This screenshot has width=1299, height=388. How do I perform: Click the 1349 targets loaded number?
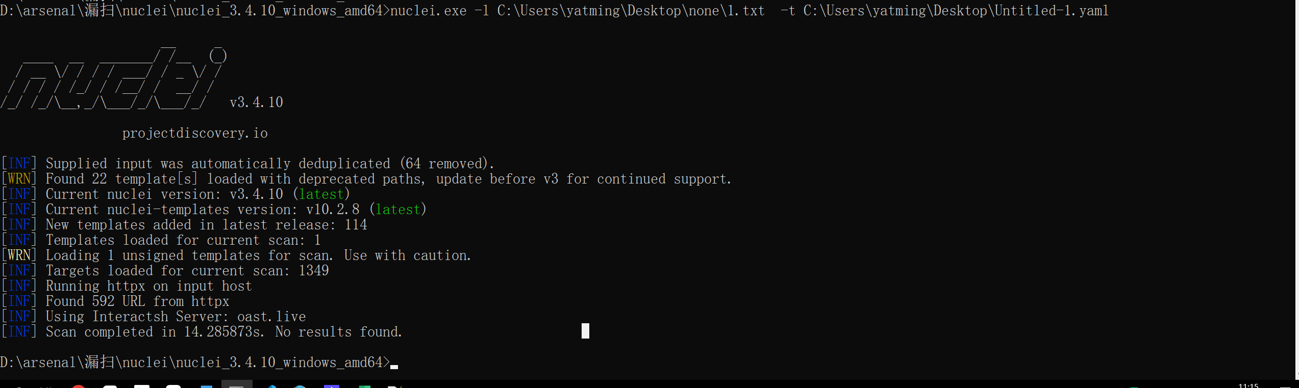314,271
